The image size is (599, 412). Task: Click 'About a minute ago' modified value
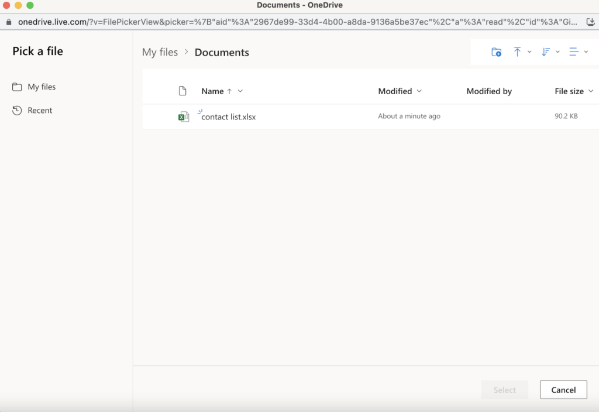(x=409, y=116)
